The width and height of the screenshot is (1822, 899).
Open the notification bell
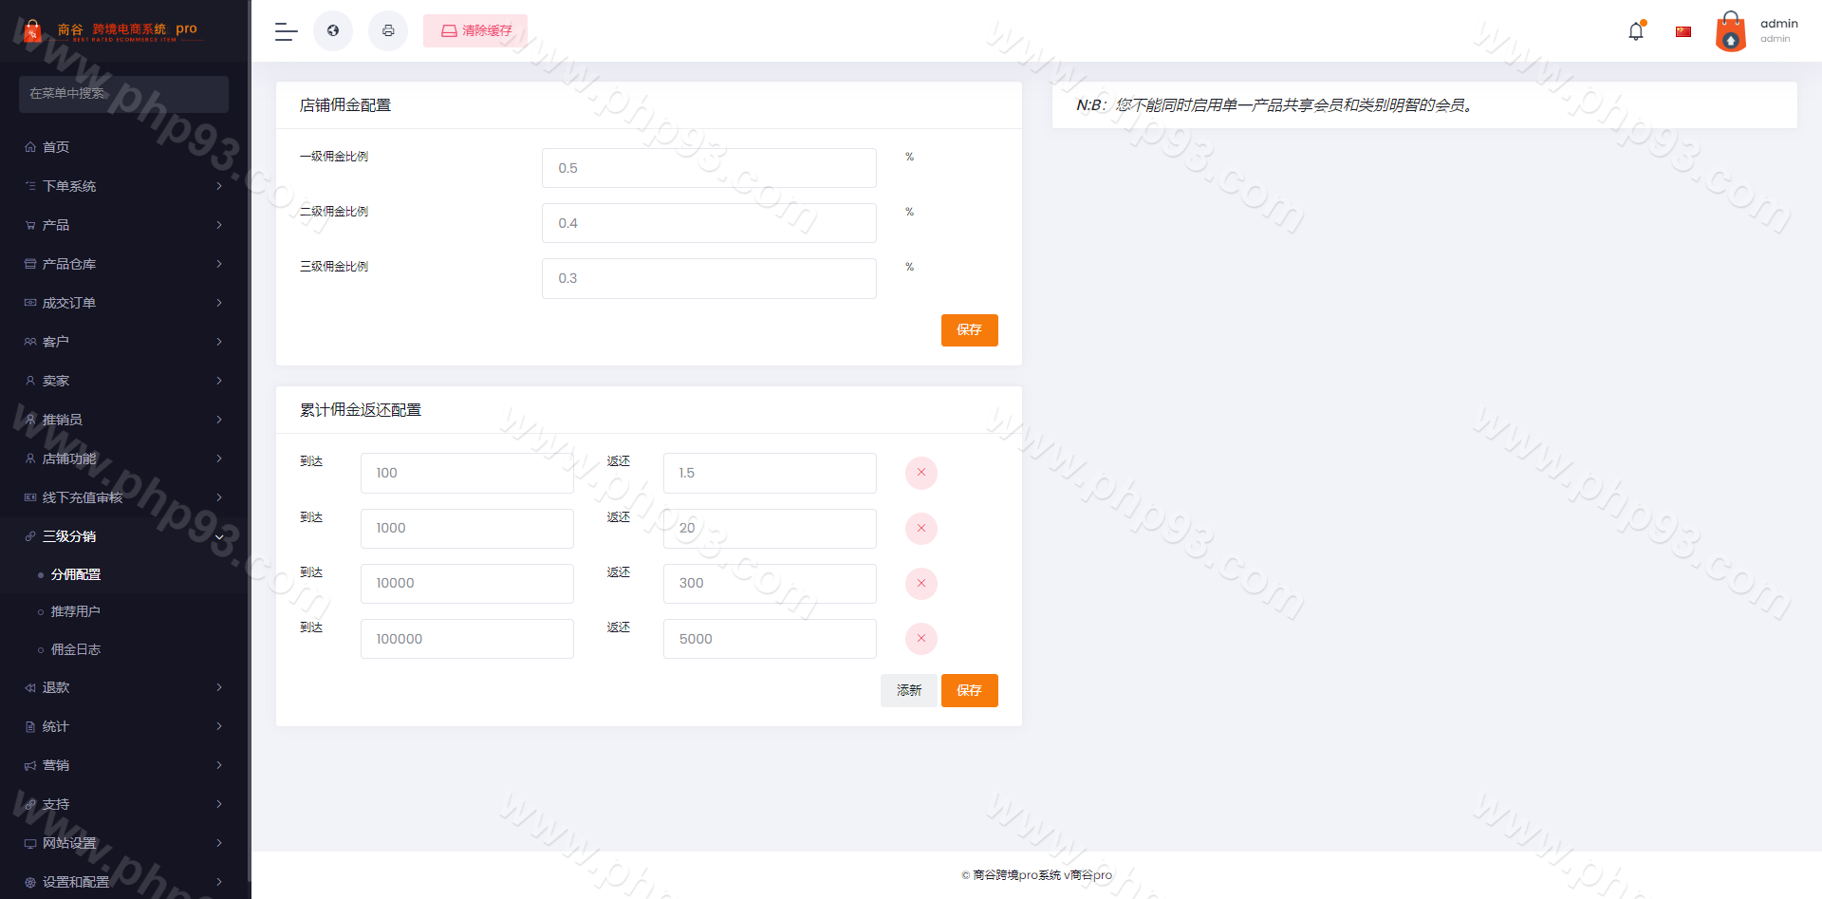[1636, 31]
